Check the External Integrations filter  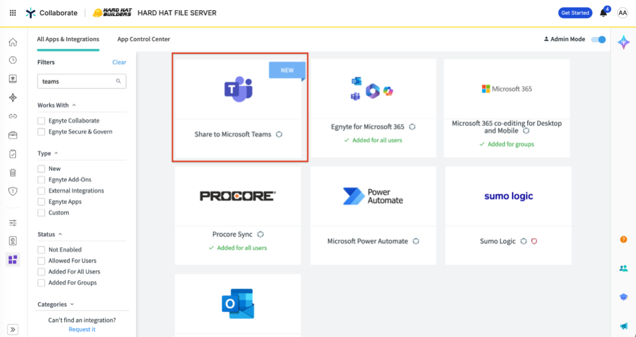[41, 190]
